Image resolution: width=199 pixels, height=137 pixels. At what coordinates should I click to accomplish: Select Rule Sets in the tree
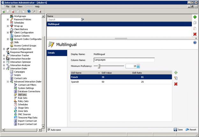click(x=23, y=98)
